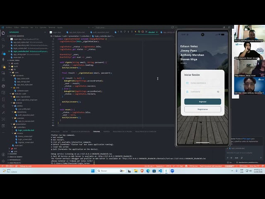This screenshot has width=265, height=199.
Task: Open Visual Studio Code from the taskbar
Action: pyautogui.click(x=160, y=171)
